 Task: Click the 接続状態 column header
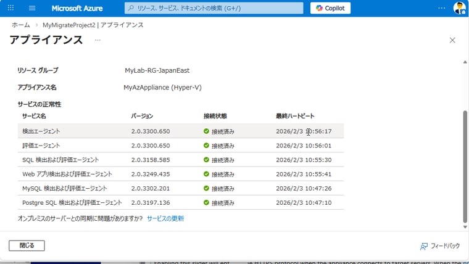pyautogui.click(x=215, y=116)
